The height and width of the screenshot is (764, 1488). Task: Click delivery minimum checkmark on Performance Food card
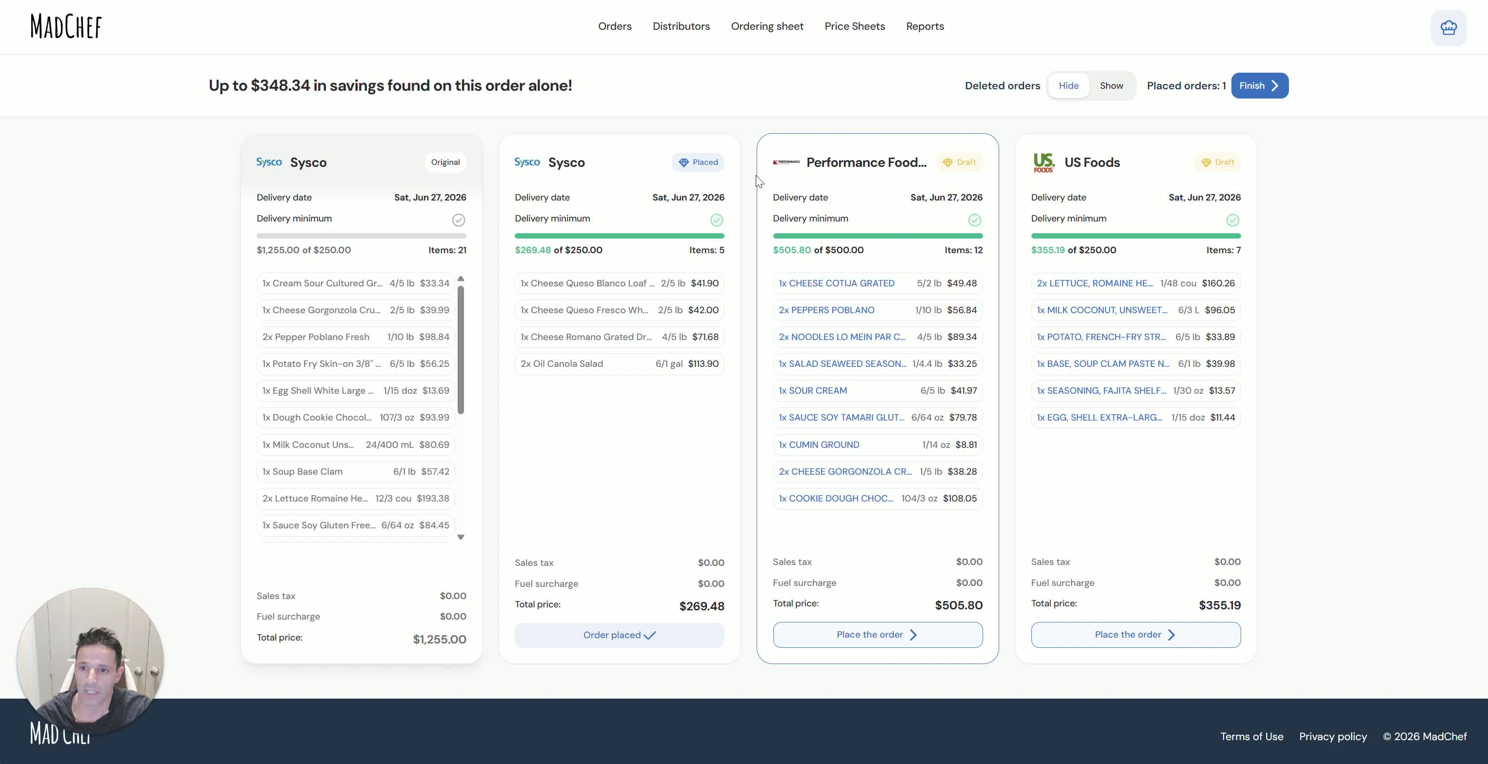click(x=975, y=220)
